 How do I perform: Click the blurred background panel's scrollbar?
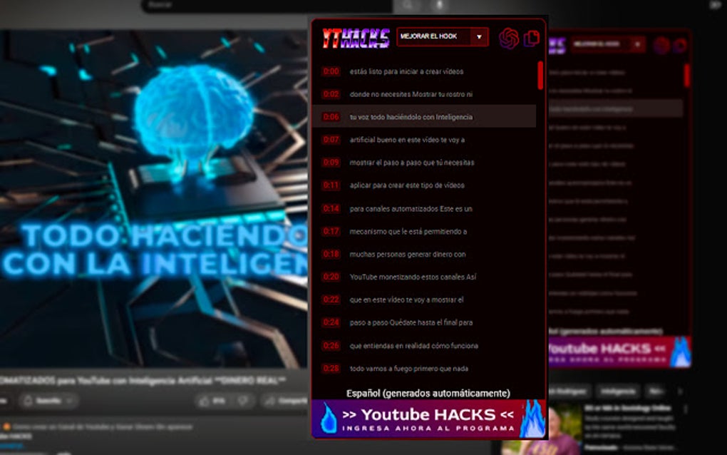coord(686,75)
